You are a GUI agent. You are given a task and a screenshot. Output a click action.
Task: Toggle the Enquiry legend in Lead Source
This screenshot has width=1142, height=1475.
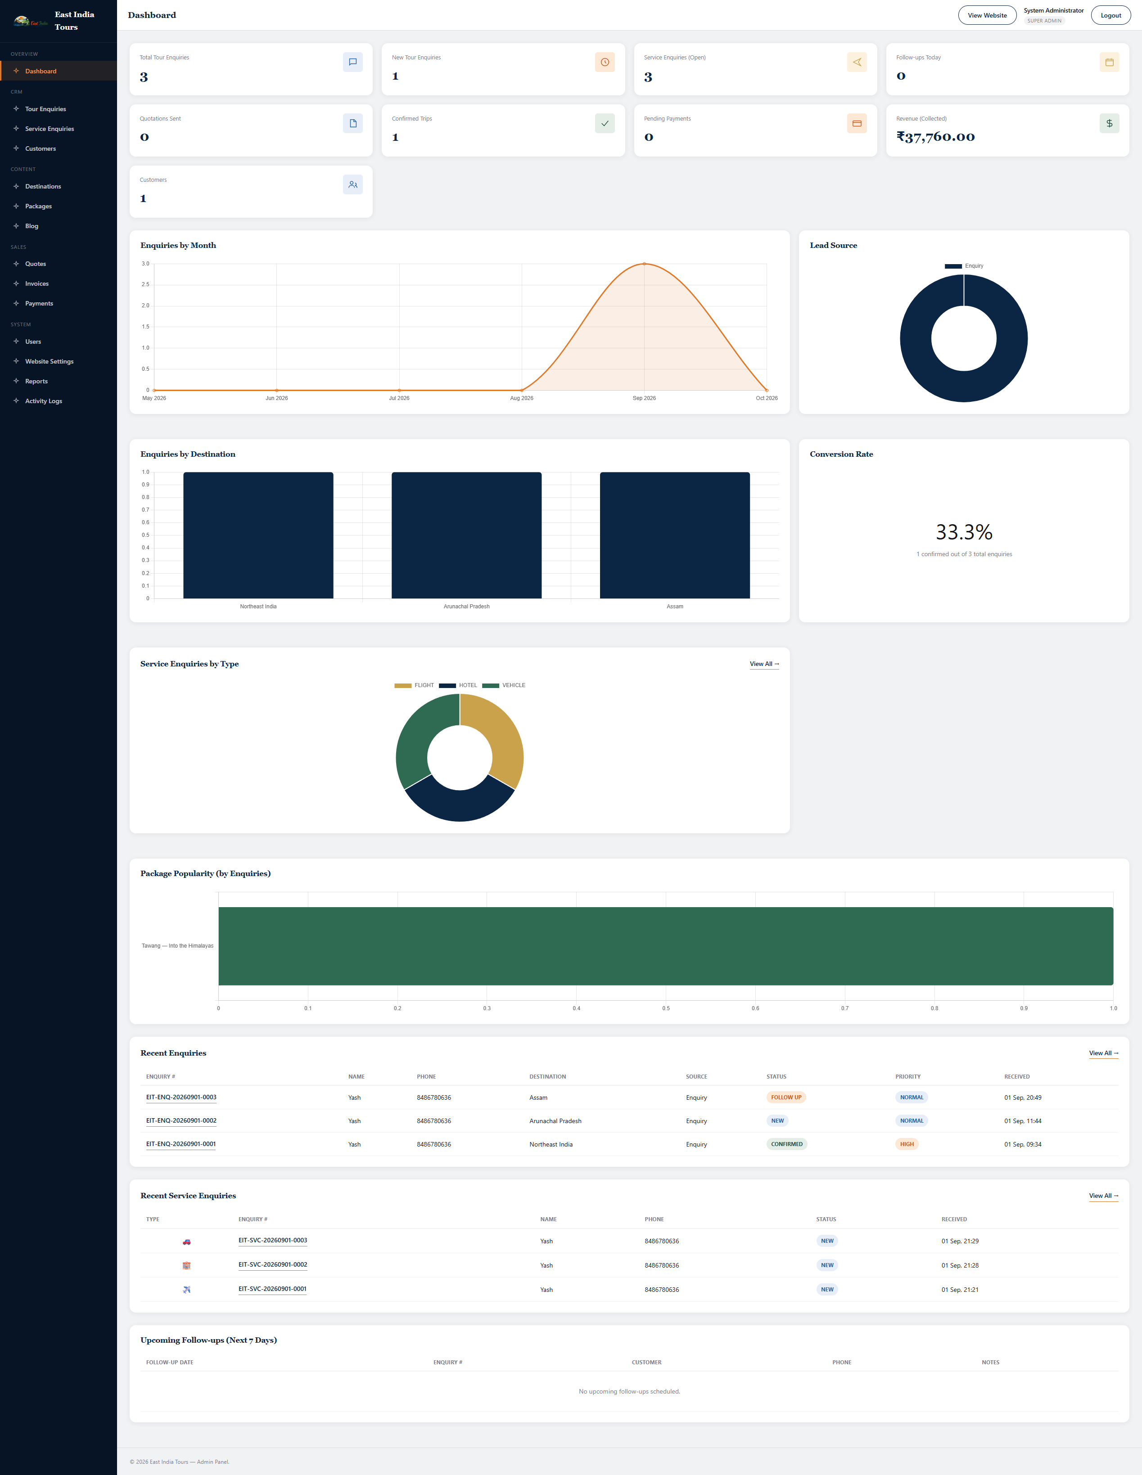pyautogui.click(x=964, y=266)
